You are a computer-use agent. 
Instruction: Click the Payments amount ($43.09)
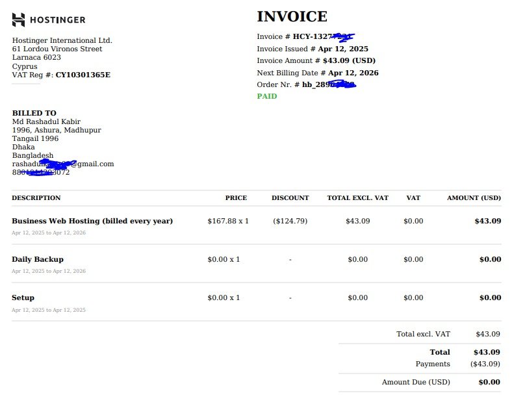[x=485, y=364]
